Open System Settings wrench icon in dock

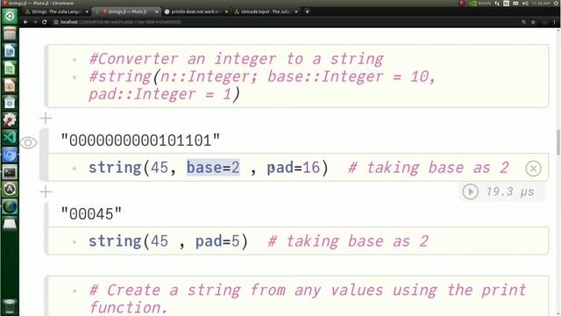[x=10, y=119]
